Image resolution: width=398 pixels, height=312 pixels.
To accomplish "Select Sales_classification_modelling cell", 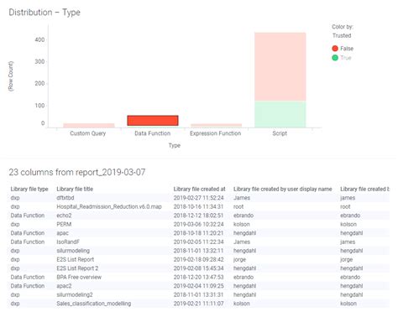I will [x=94, y=304].
